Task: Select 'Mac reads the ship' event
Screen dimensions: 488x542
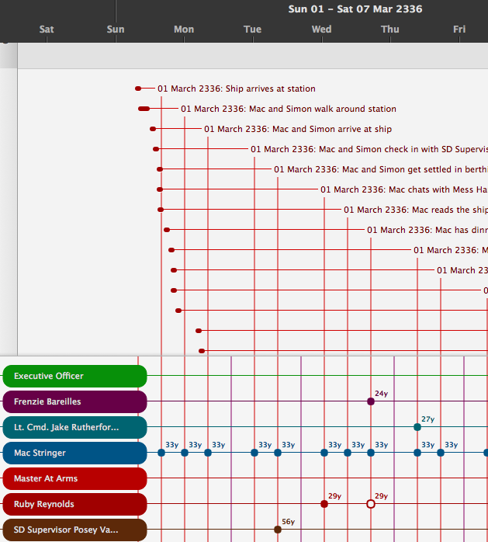Action: point(415,210)
